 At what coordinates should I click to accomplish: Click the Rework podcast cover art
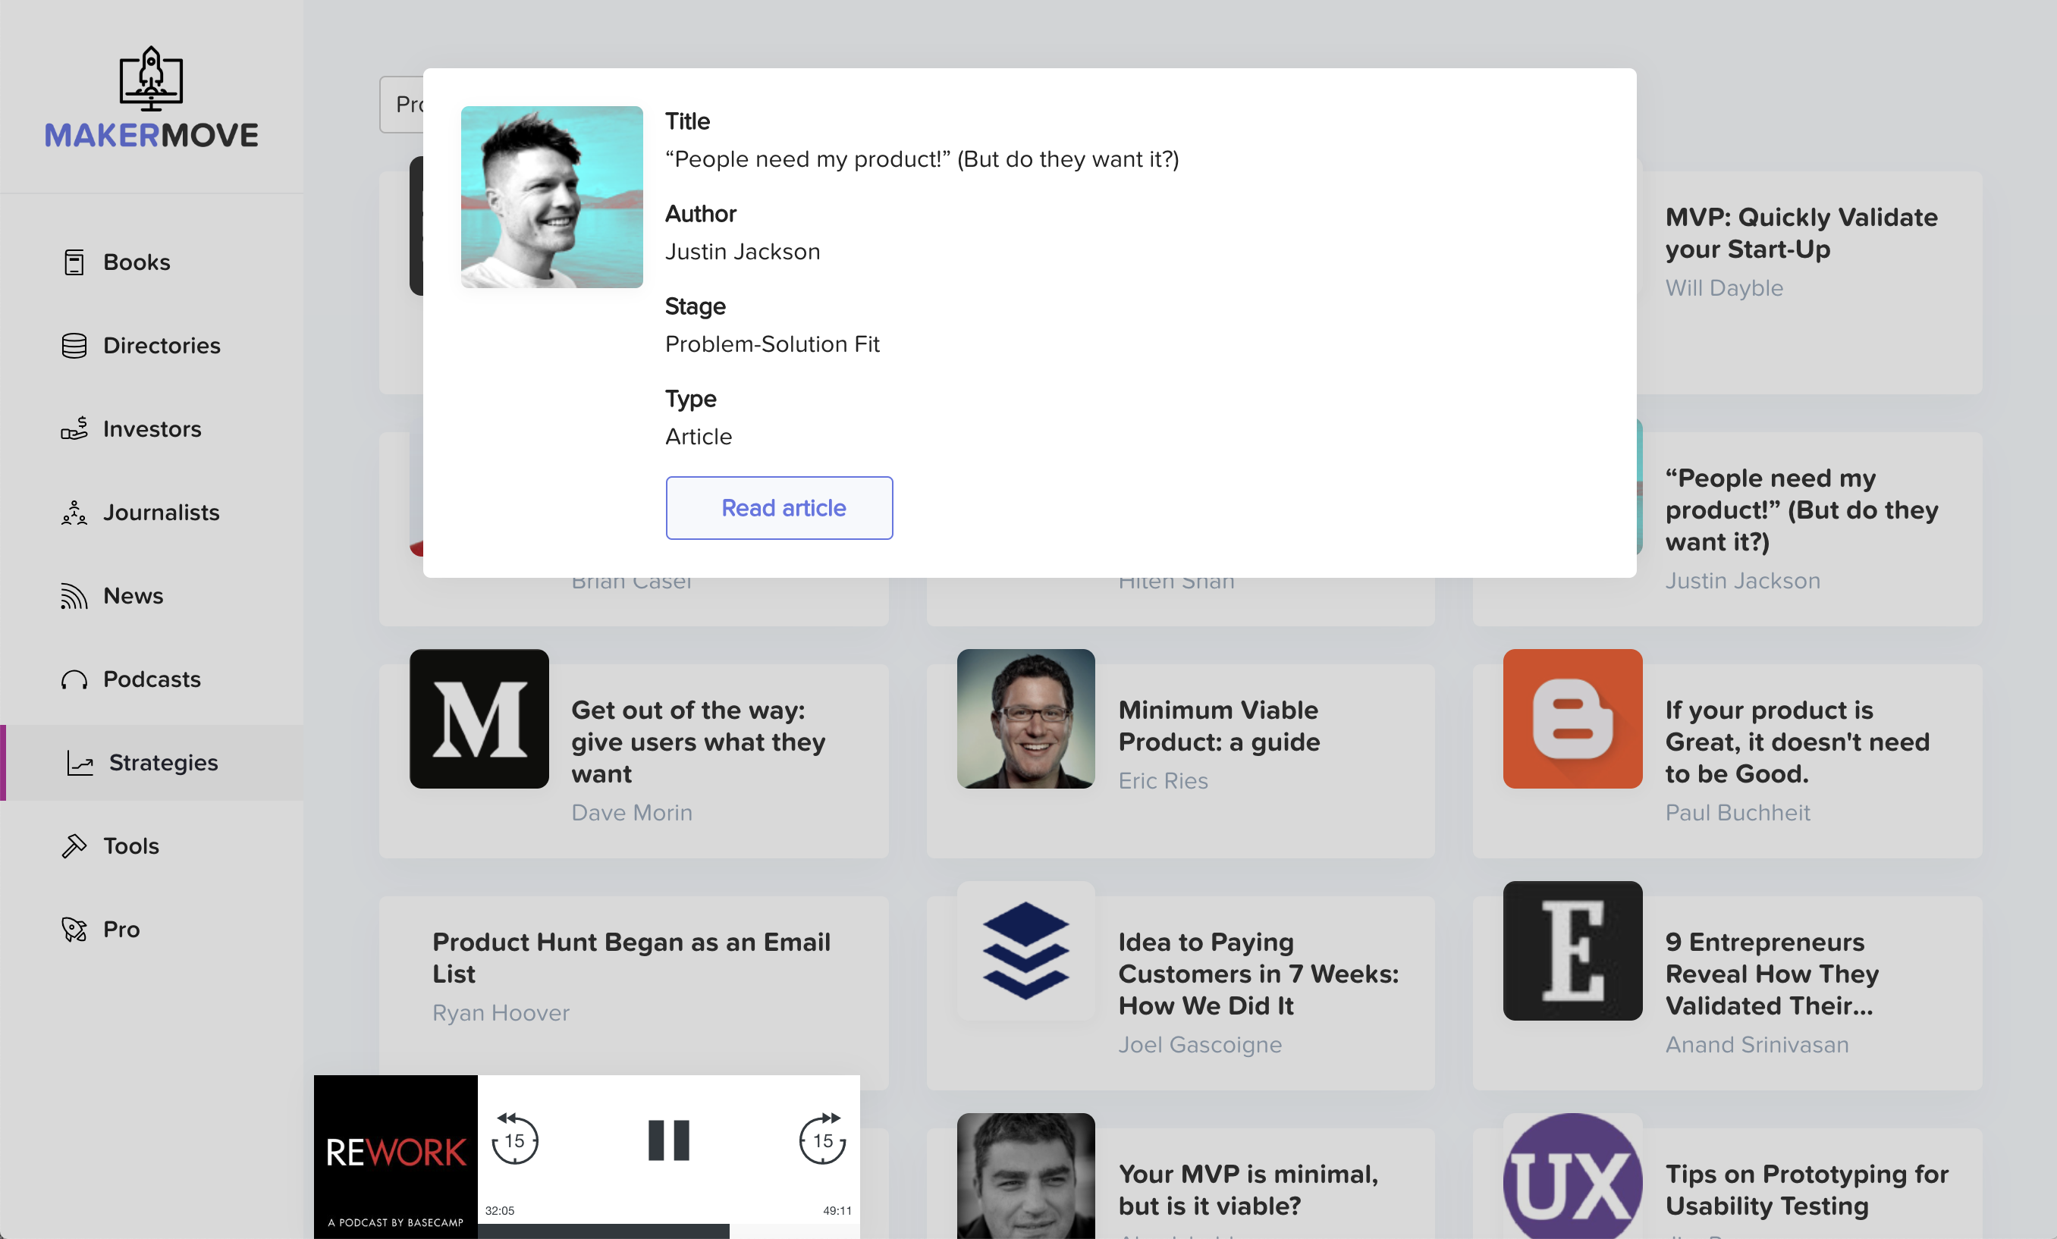tap(395, 1156)
